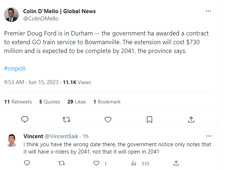Reply to Colin D'Mello's tweet

pyautogui.click(x=25, y=120)
